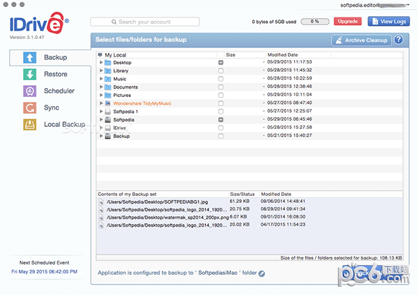Image resolution: width=418 pixels, height=295 pixels.
Task: Click the 0 % storage usage bar
Action: [315, 22]
